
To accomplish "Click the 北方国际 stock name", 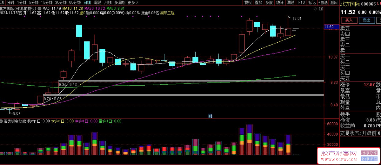I will 350,4.
